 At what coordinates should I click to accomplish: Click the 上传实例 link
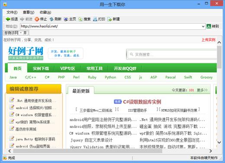coord(208,40)
